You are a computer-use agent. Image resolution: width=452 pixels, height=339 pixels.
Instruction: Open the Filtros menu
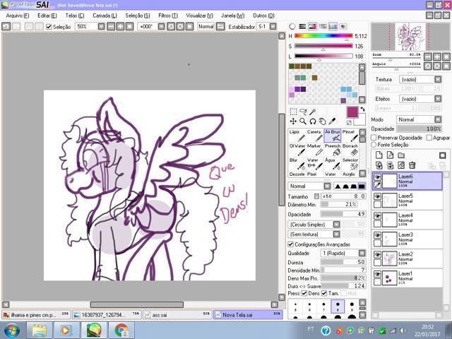tap(168, 16)
